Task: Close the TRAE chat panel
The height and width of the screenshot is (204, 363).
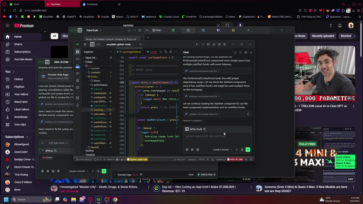Action: tap(251, 52)
